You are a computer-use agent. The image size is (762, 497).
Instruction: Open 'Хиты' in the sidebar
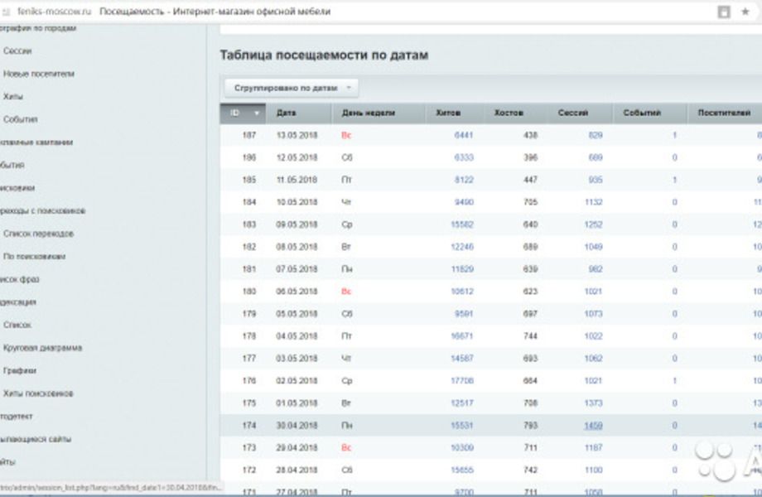pyautogui.click(x=13, y=96)
